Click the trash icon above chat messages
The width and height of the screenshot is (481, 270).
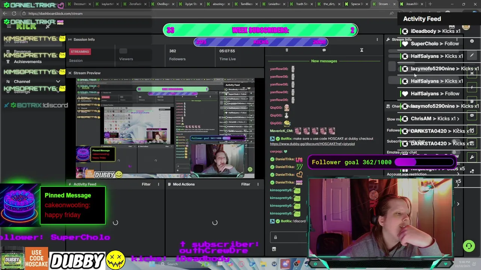pos(287,50)
